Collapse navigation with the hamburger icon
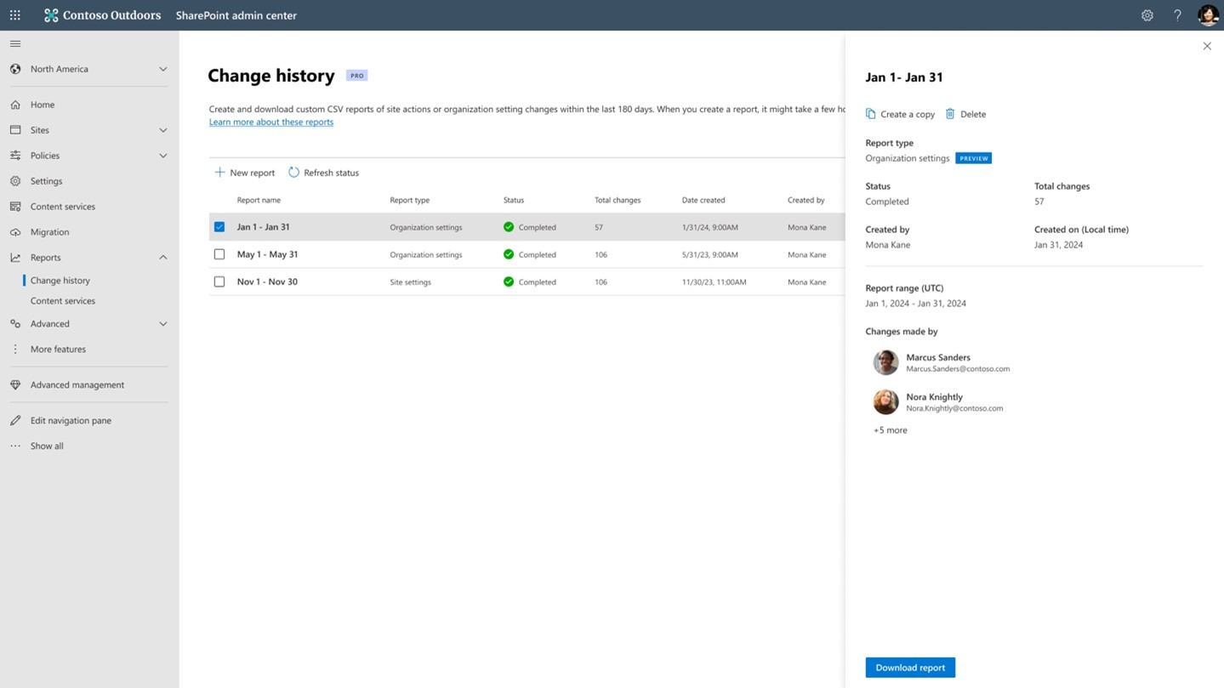Image resolution: width=1224 pixels, height=688 pixels. click(x=15, y=43)
